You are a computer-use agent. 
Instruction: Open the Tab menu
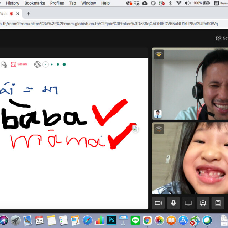[73, 3]
